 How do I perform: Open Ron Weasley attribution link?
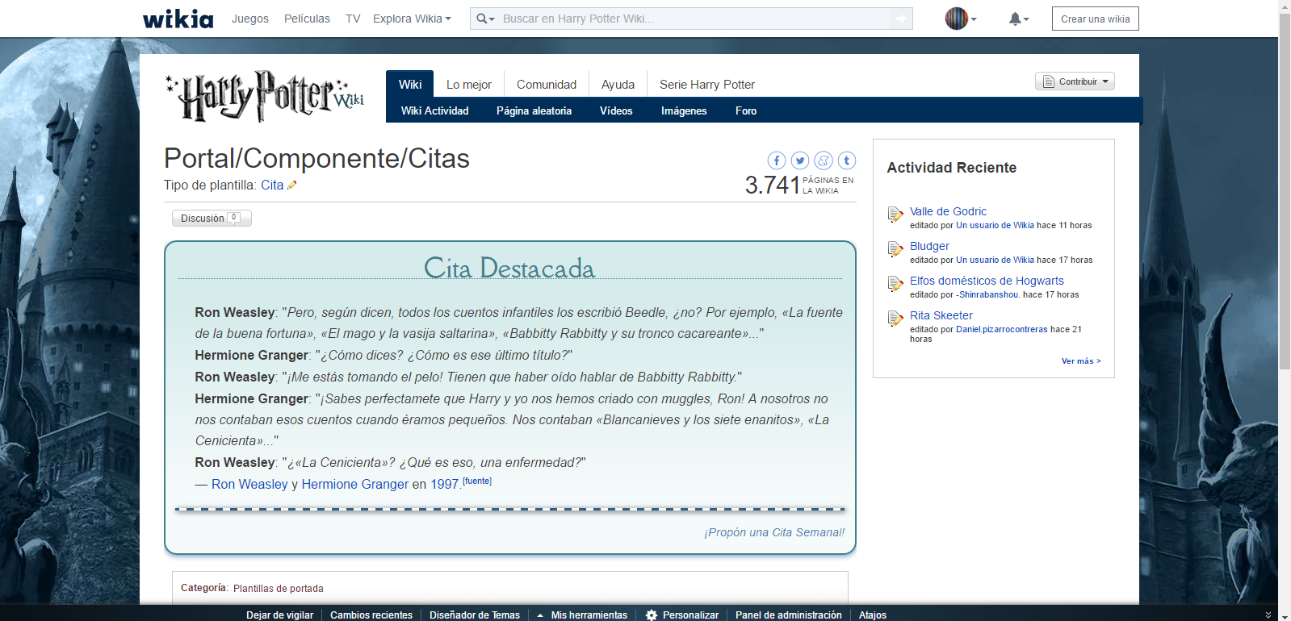coord(249,484)
